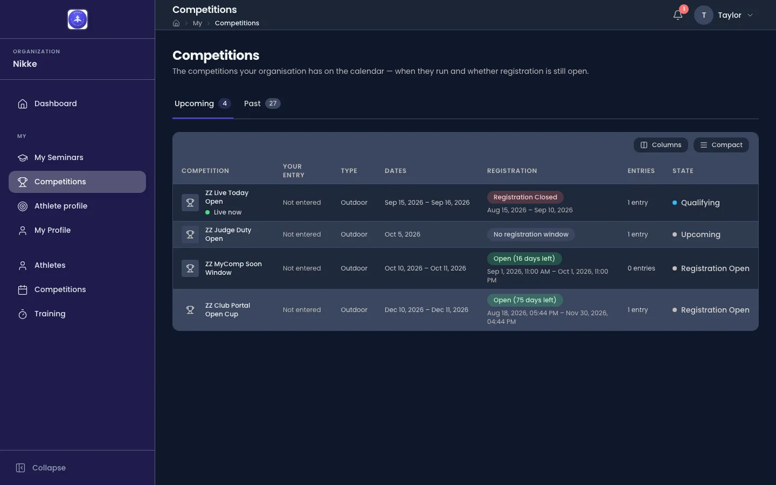Click the Athlete profile target icon
The width and height of the screenshot is (776, 485).
(23, 206)
